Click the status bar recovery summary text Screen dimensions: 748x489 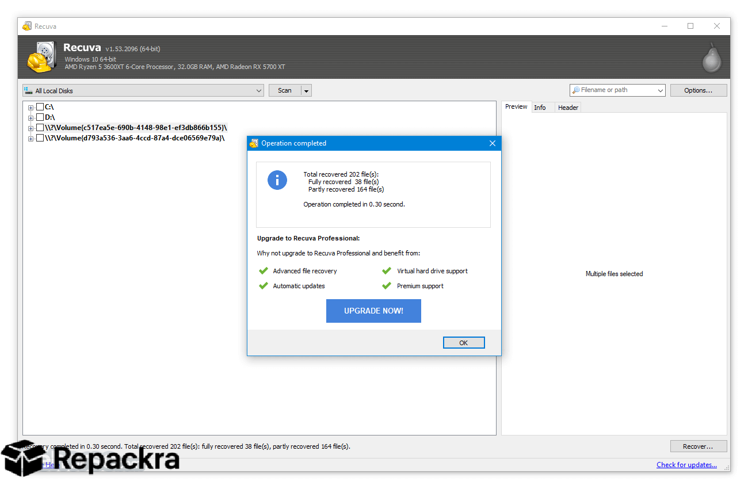[186, 446]
